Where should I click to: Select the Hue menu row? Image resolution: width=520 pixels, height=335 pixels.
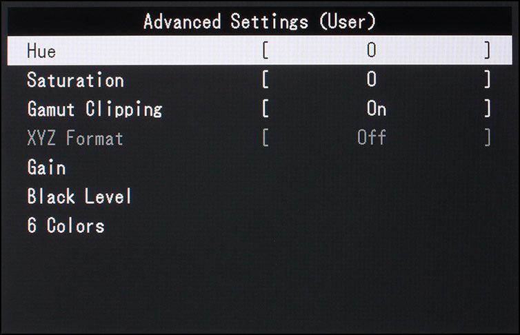260,50
